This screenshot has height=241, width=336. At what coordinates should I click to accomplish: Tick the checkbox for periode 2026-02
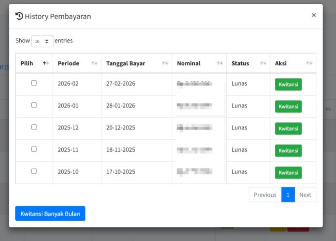34,83
